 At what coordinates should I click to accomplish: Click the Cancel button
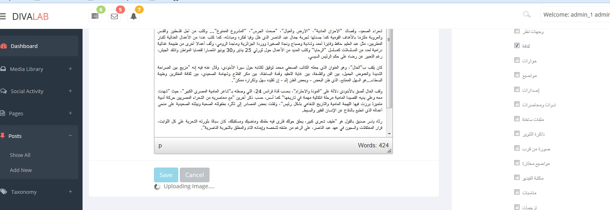[x=194, y=175]
